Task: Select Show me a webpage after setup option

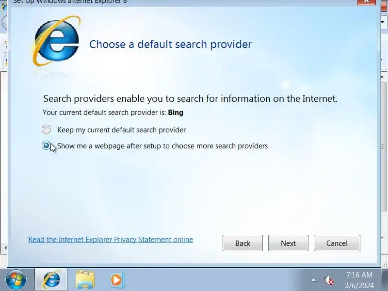Action: [46, 145]
